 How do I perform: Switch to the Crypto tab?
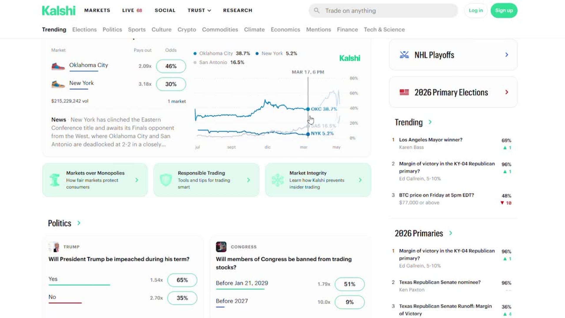(x=187, y=29)
